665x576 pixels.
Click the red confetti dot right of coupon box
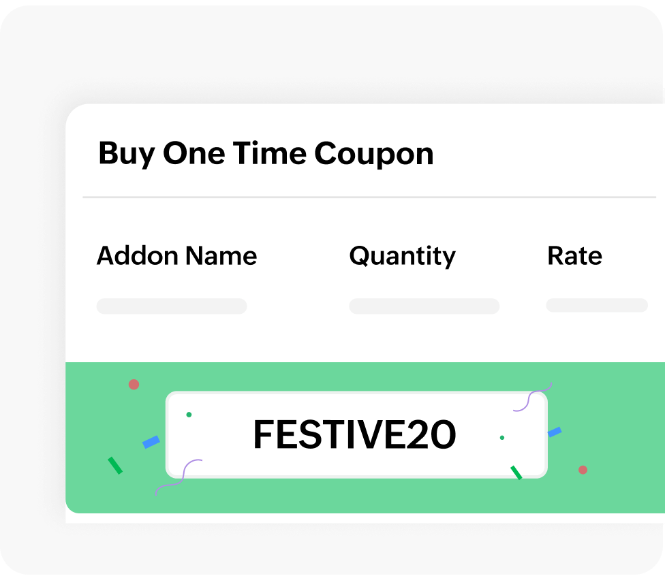(583, 470)
